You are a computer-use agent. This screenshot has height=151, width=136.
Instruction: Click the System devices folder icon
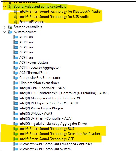tap(10, 32)
